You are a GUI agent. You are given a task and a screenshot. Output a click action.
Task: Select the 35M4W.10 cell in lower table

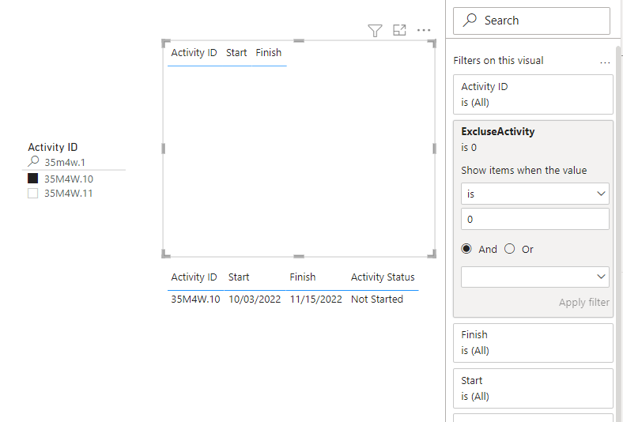(195, 299)
